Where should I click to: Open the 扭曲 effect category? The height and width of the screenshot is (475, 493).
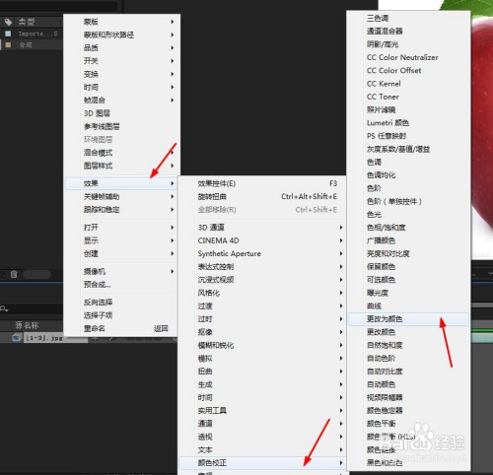click(262, 372)
